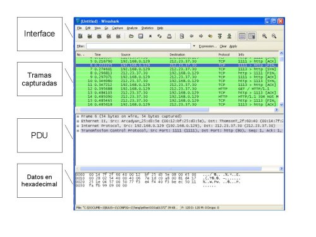316x237 pixels.
Task: Print packets printer icon
Action: (x=169, y=36)
